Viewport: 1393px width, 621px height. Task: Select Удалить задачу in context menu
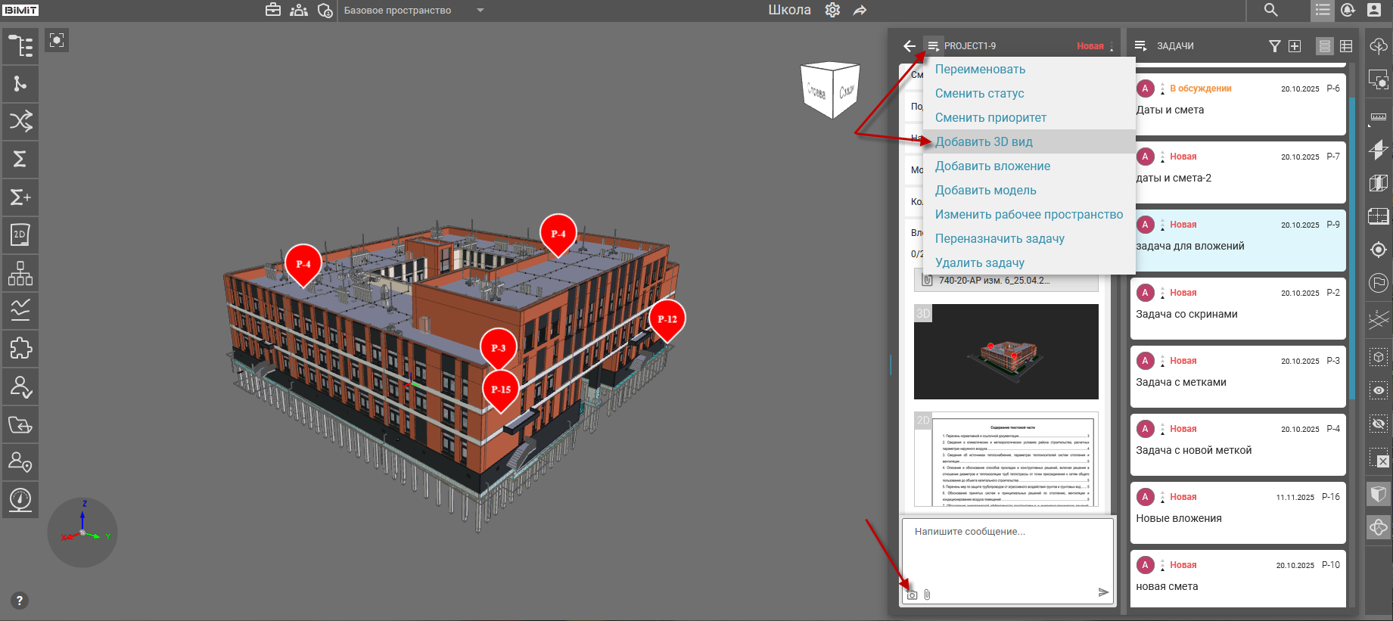click(x=979, y=262)
